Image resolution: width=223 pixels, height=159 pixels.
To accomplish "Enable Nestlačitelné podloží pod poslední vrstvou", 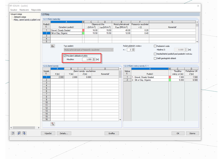I will pos(155,54).
